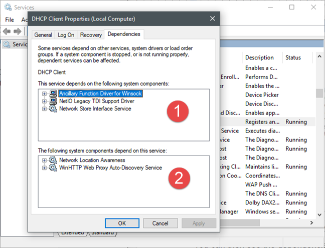This screenshot has height=248, width=325.
Task: Click 'Device Disc...' description row
Action: point(262,103)
